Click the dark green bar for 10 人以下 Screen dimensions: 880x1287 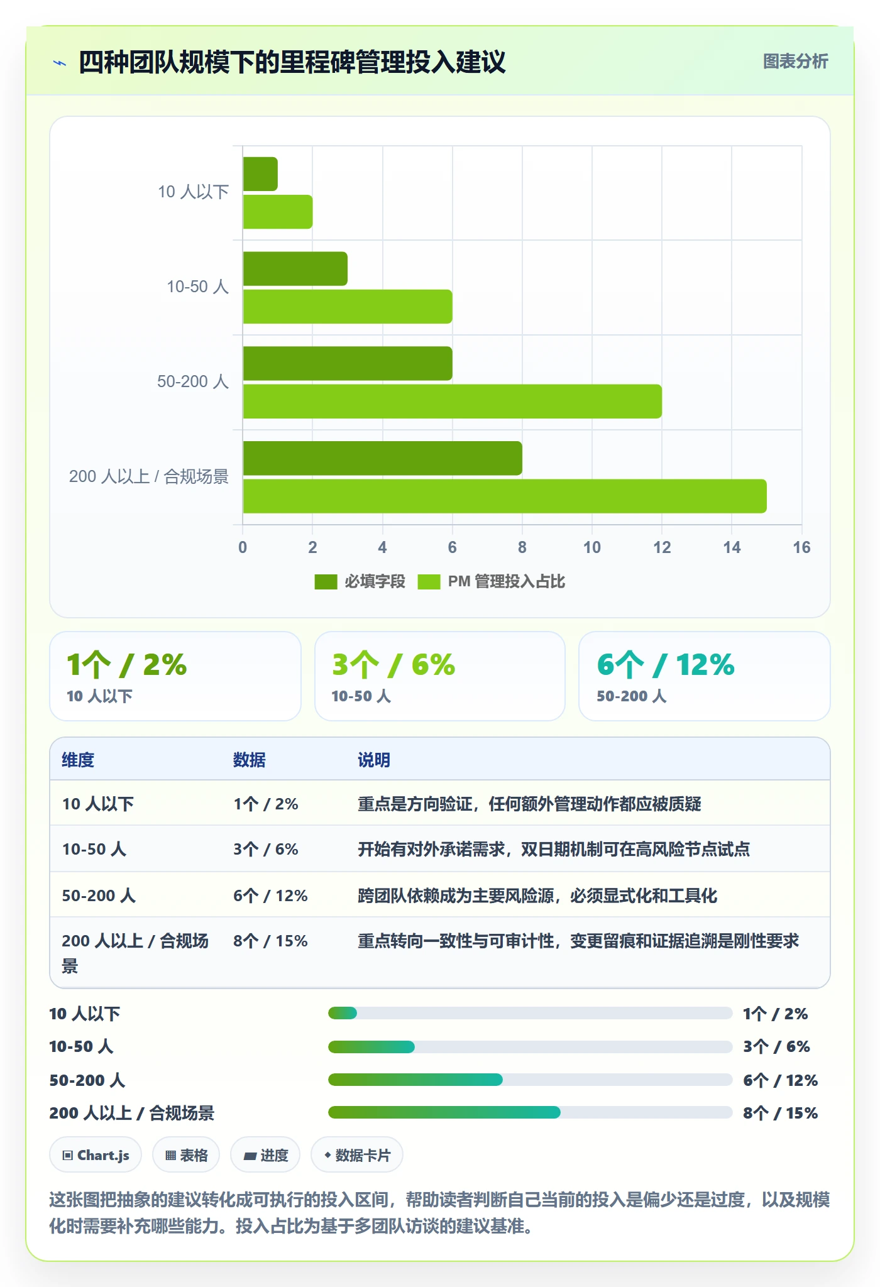pos(260,174)
